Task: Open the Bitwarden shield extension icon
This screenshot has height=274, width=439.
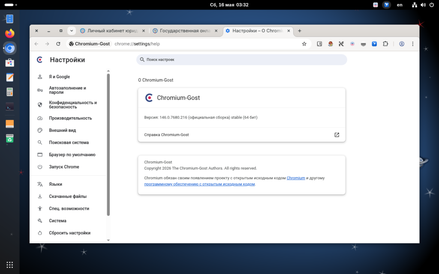Action: [x=319, y=44]
